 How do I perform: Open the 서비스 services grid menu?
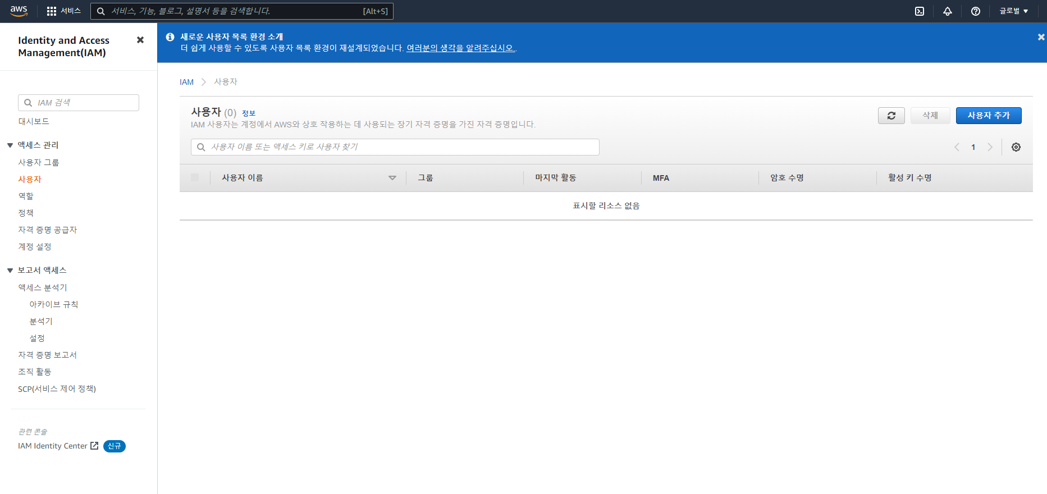(63, 11)
